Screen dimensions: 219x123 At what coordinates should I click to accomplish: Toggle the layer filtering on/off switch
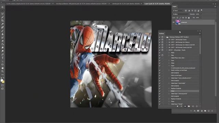202,10
